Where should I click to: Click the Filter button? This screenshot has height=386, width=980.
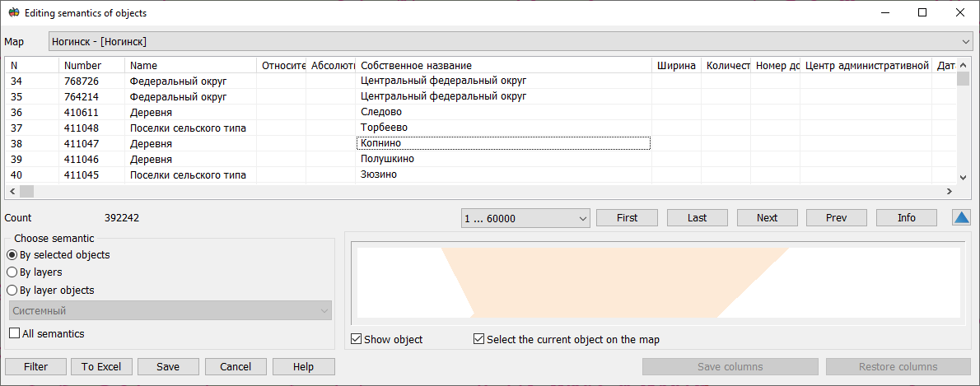click(x=35, y=367)
